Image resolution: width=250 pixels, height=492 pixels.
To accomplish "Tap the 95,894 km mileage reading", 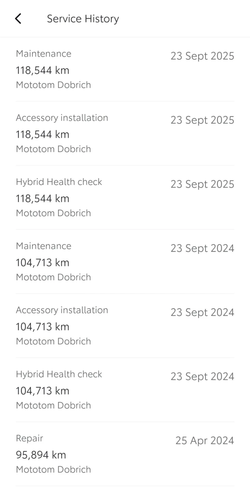I will [x=41, y=455].
